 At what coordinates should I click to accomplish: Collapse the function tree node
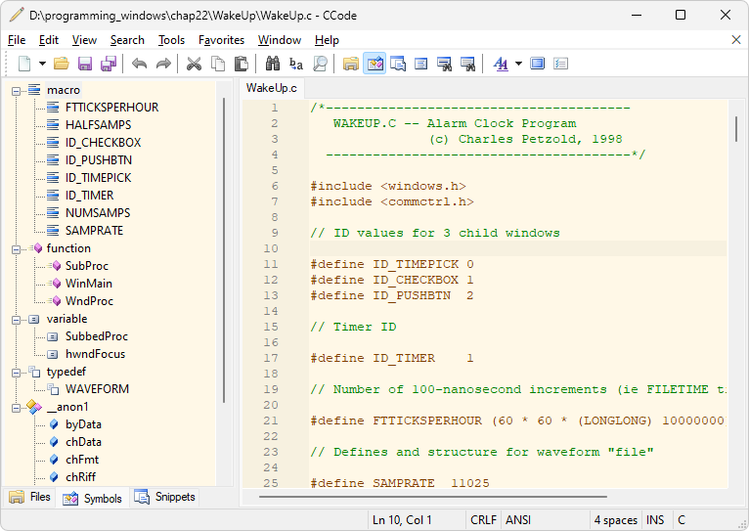click(16, 248)
